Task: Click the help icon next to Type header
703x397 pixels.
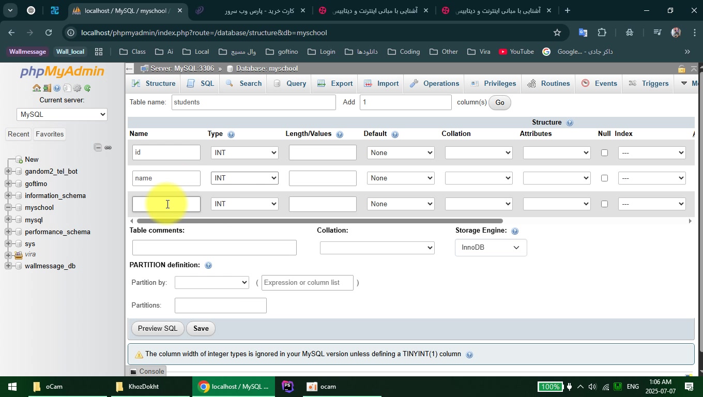Action: [231, 134]
